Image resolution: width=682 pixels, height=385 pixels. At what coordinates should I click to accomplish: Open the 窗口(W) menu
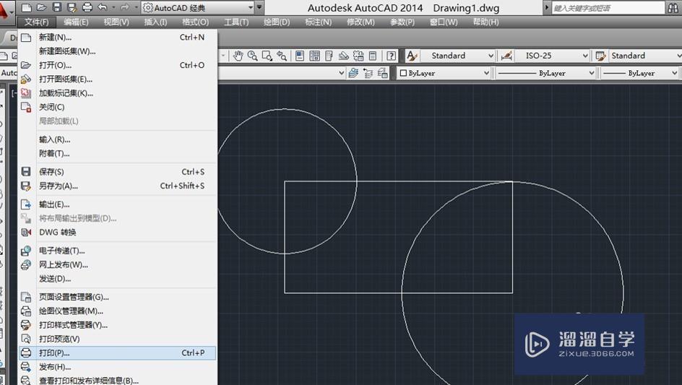pos(444,22)
